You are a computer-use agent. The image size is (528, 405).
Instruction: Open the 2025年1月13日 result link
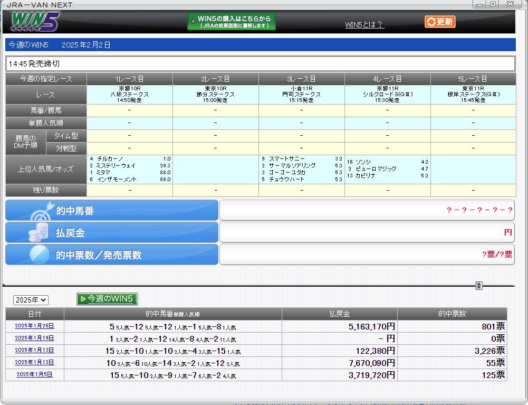coord(35,350)
